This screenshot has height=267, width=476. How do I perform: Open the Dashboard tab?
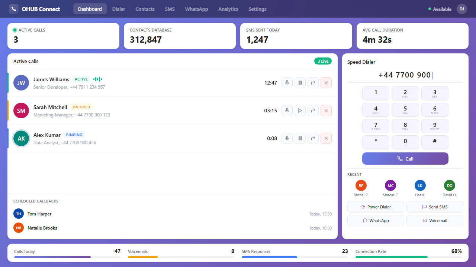[x=90, y=9]
